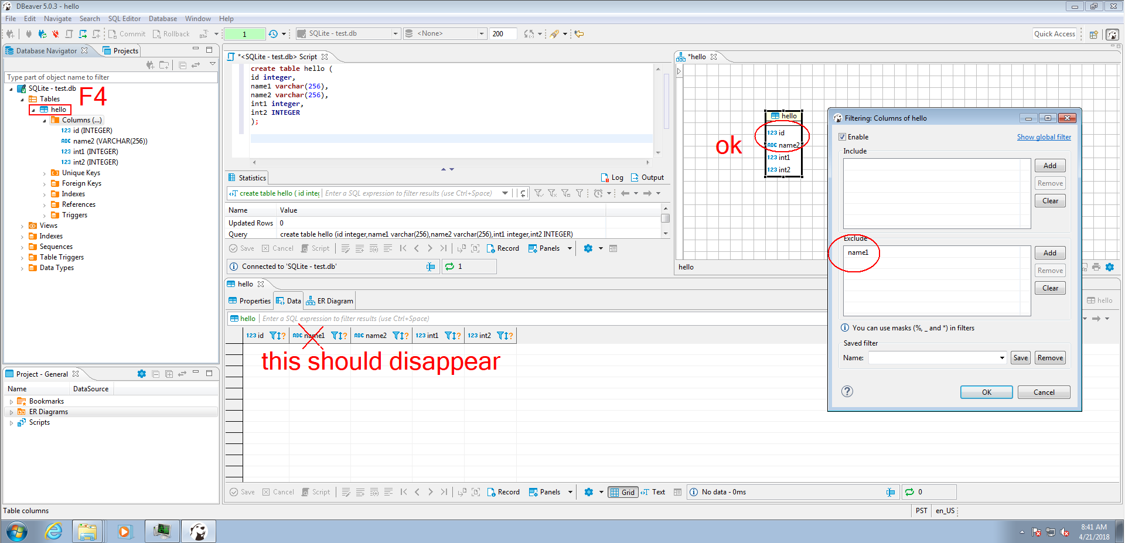Click Add button for Include list

(1050, 166)
